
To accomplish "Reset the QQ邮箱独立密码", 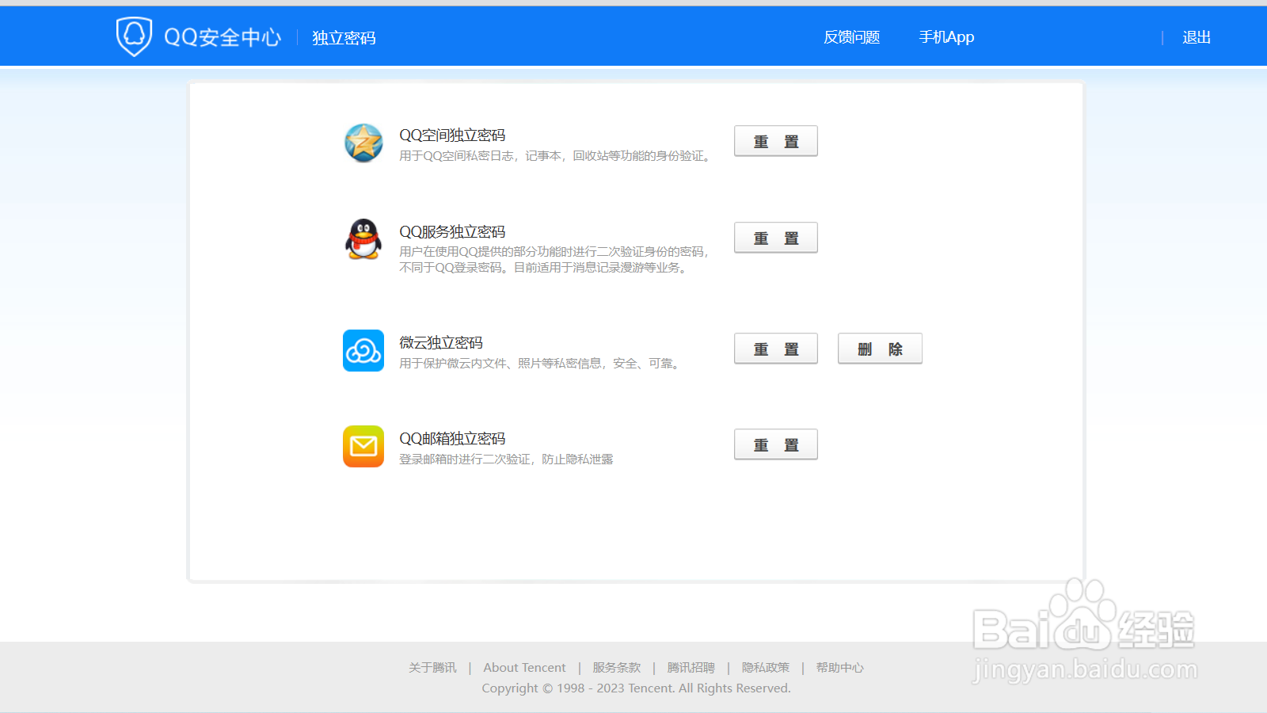I will point(776,444).
